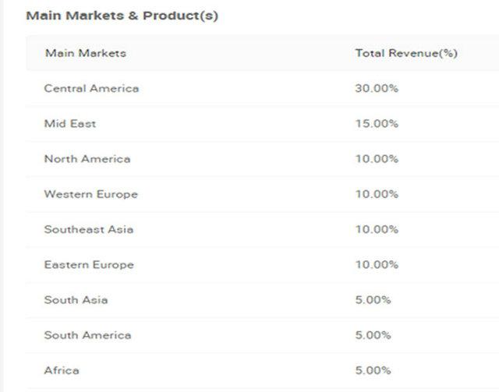
Task: Select the Mid East market entry
Action: [70, 123]
